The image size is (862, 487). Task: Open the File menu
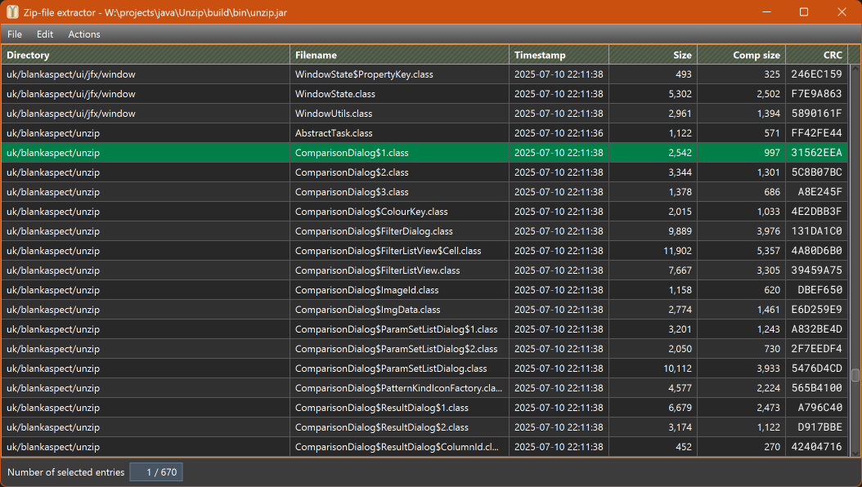pyautogui.click(x=15, y=34)
